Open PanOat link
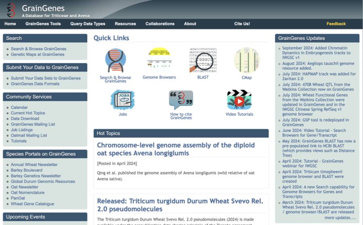The width and height of the screenshot is (363, 225). [18, 198]
